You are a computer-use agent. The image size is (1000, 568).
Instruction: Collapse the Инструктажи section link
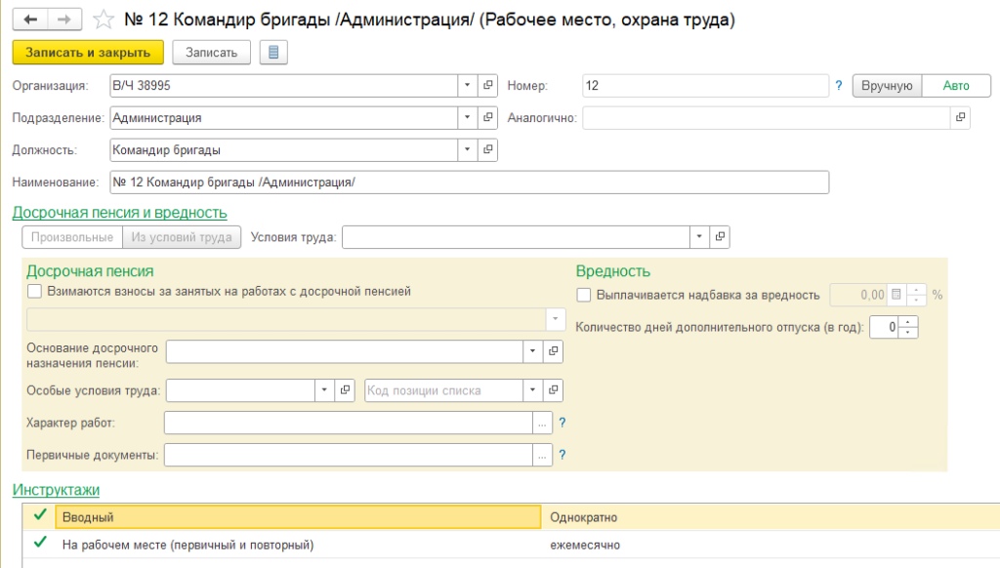pos(56,490)
